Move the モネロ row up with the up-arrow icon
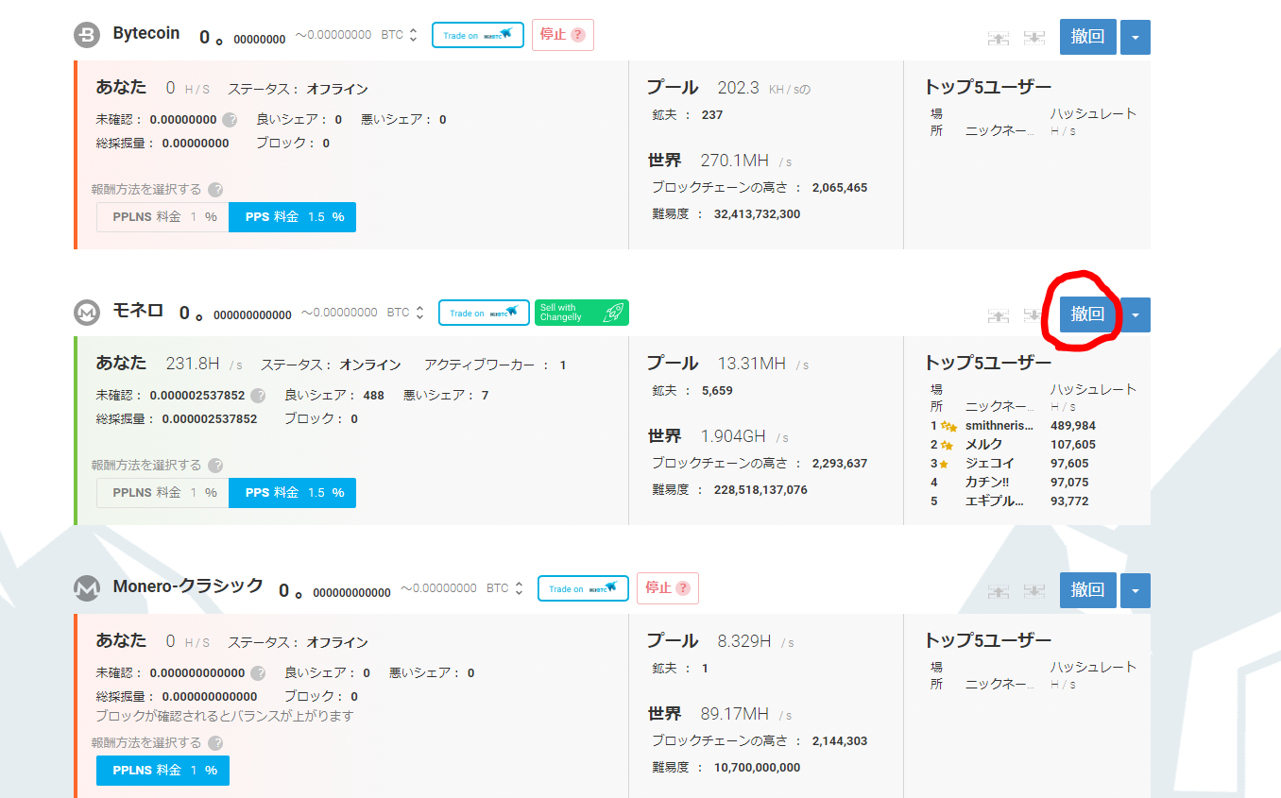1281x798 pixels. tap(999, 314)
